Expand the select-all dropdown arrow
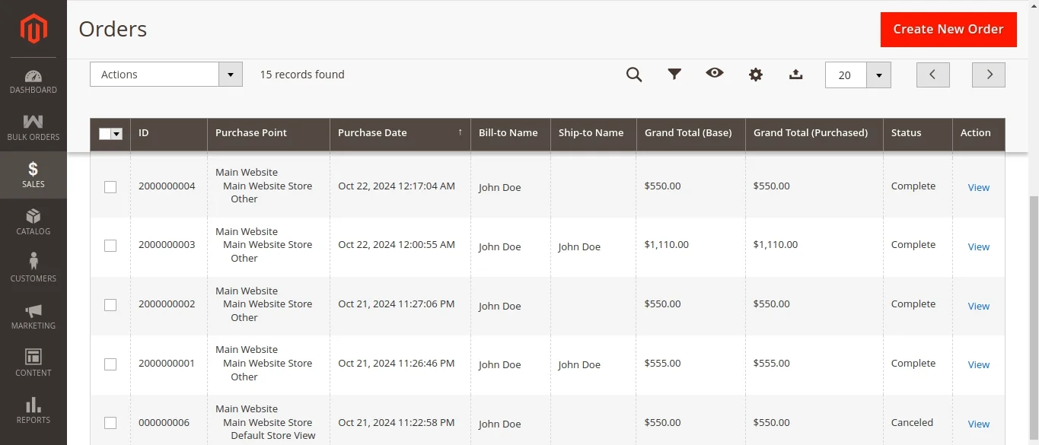This screenshot has height=445, width=1039. [119, 133]
